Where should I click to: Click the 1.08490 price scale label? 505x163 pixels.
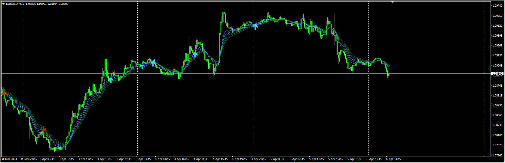pos(498,105)
